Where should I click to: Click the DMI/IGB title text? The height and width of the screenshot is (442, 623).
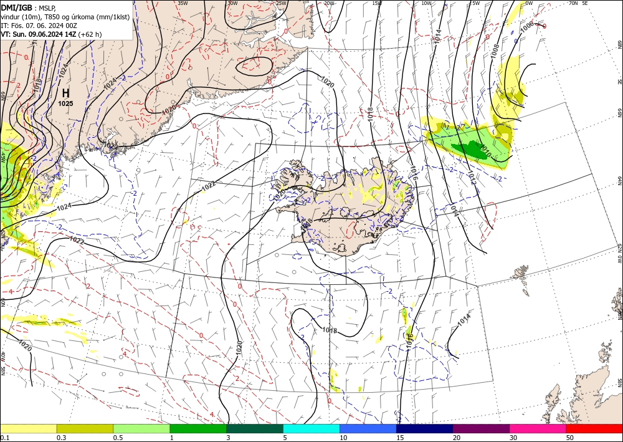coord(16,7)
